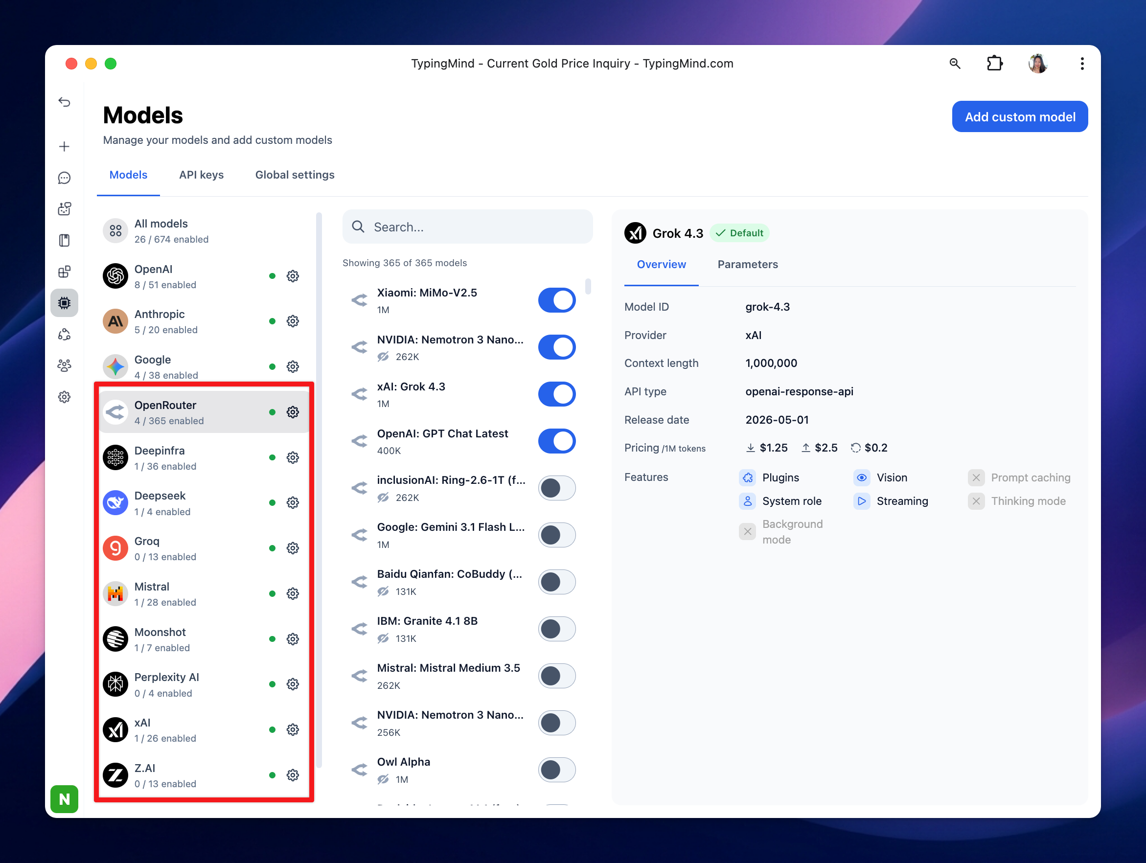The image size is (1146, 863).
Task: Enable the inclusionAI: Ring-2.6-1T toggle
Action: (557, 488)
